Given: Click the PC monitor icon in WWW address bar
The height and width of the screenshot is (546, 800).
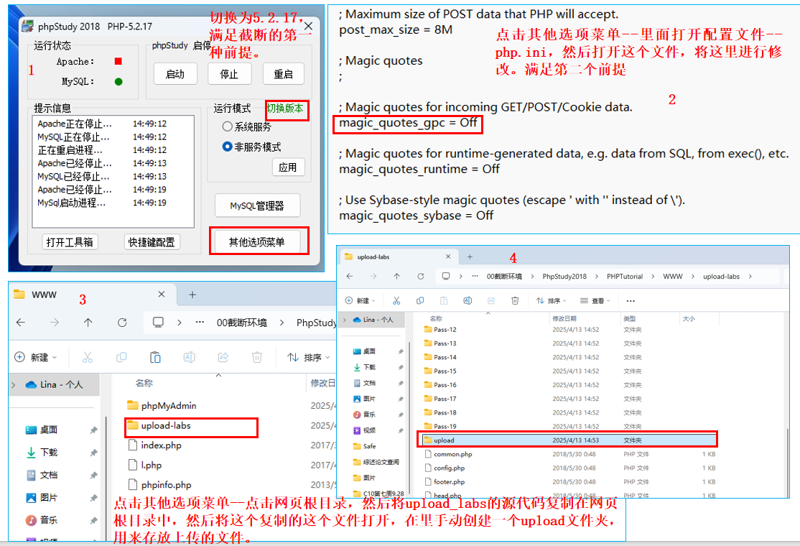Looking at the screenshot, I should point(158,323).
